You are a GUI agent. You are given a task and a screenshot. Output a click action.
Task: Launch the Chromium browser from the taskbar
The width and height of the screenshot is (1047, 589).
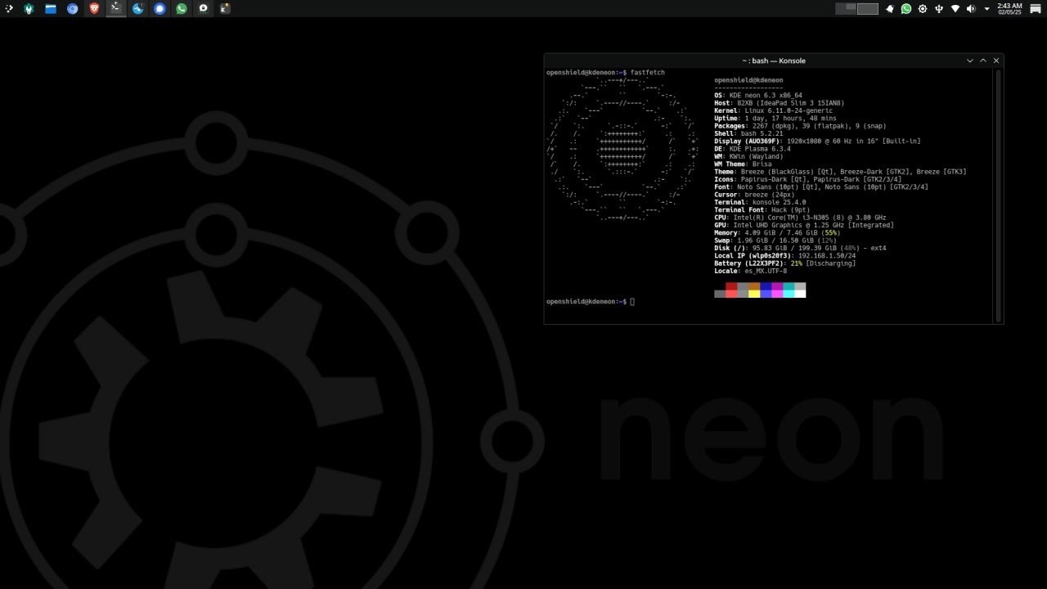pos(73,9)
